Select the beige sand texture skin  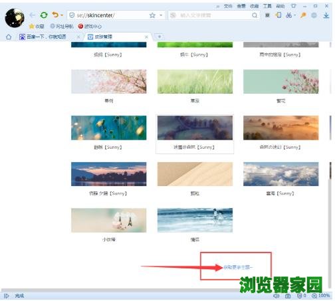coord(195,174)
